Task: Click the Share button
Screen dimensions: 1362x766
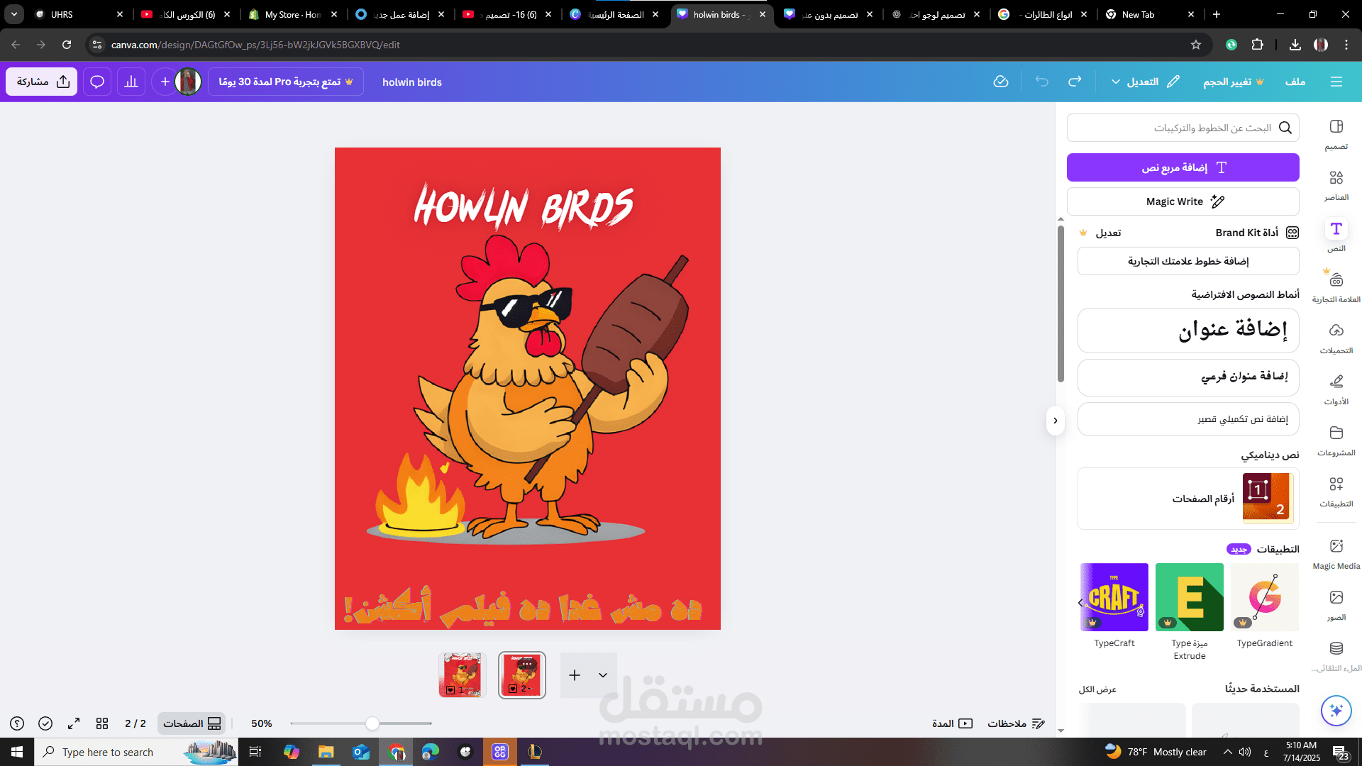Action: coord(42,82)
